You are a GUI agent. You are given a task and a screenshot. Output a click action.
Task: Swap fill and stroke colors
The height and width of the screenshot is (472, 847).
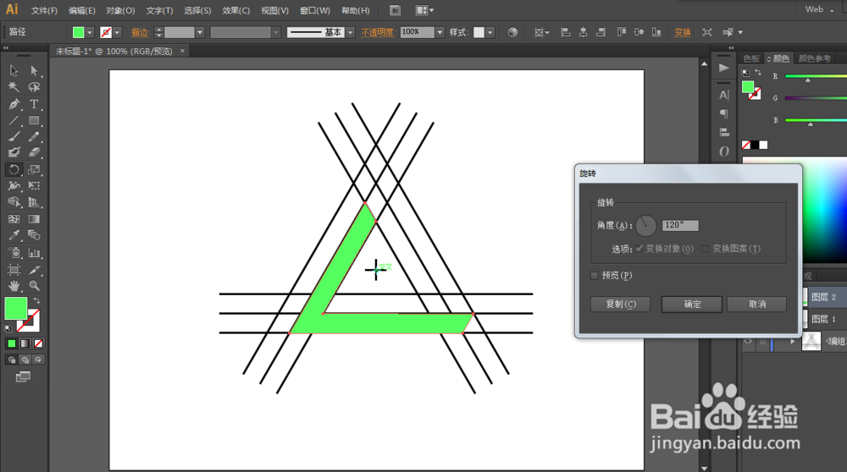tap(36, 300)
